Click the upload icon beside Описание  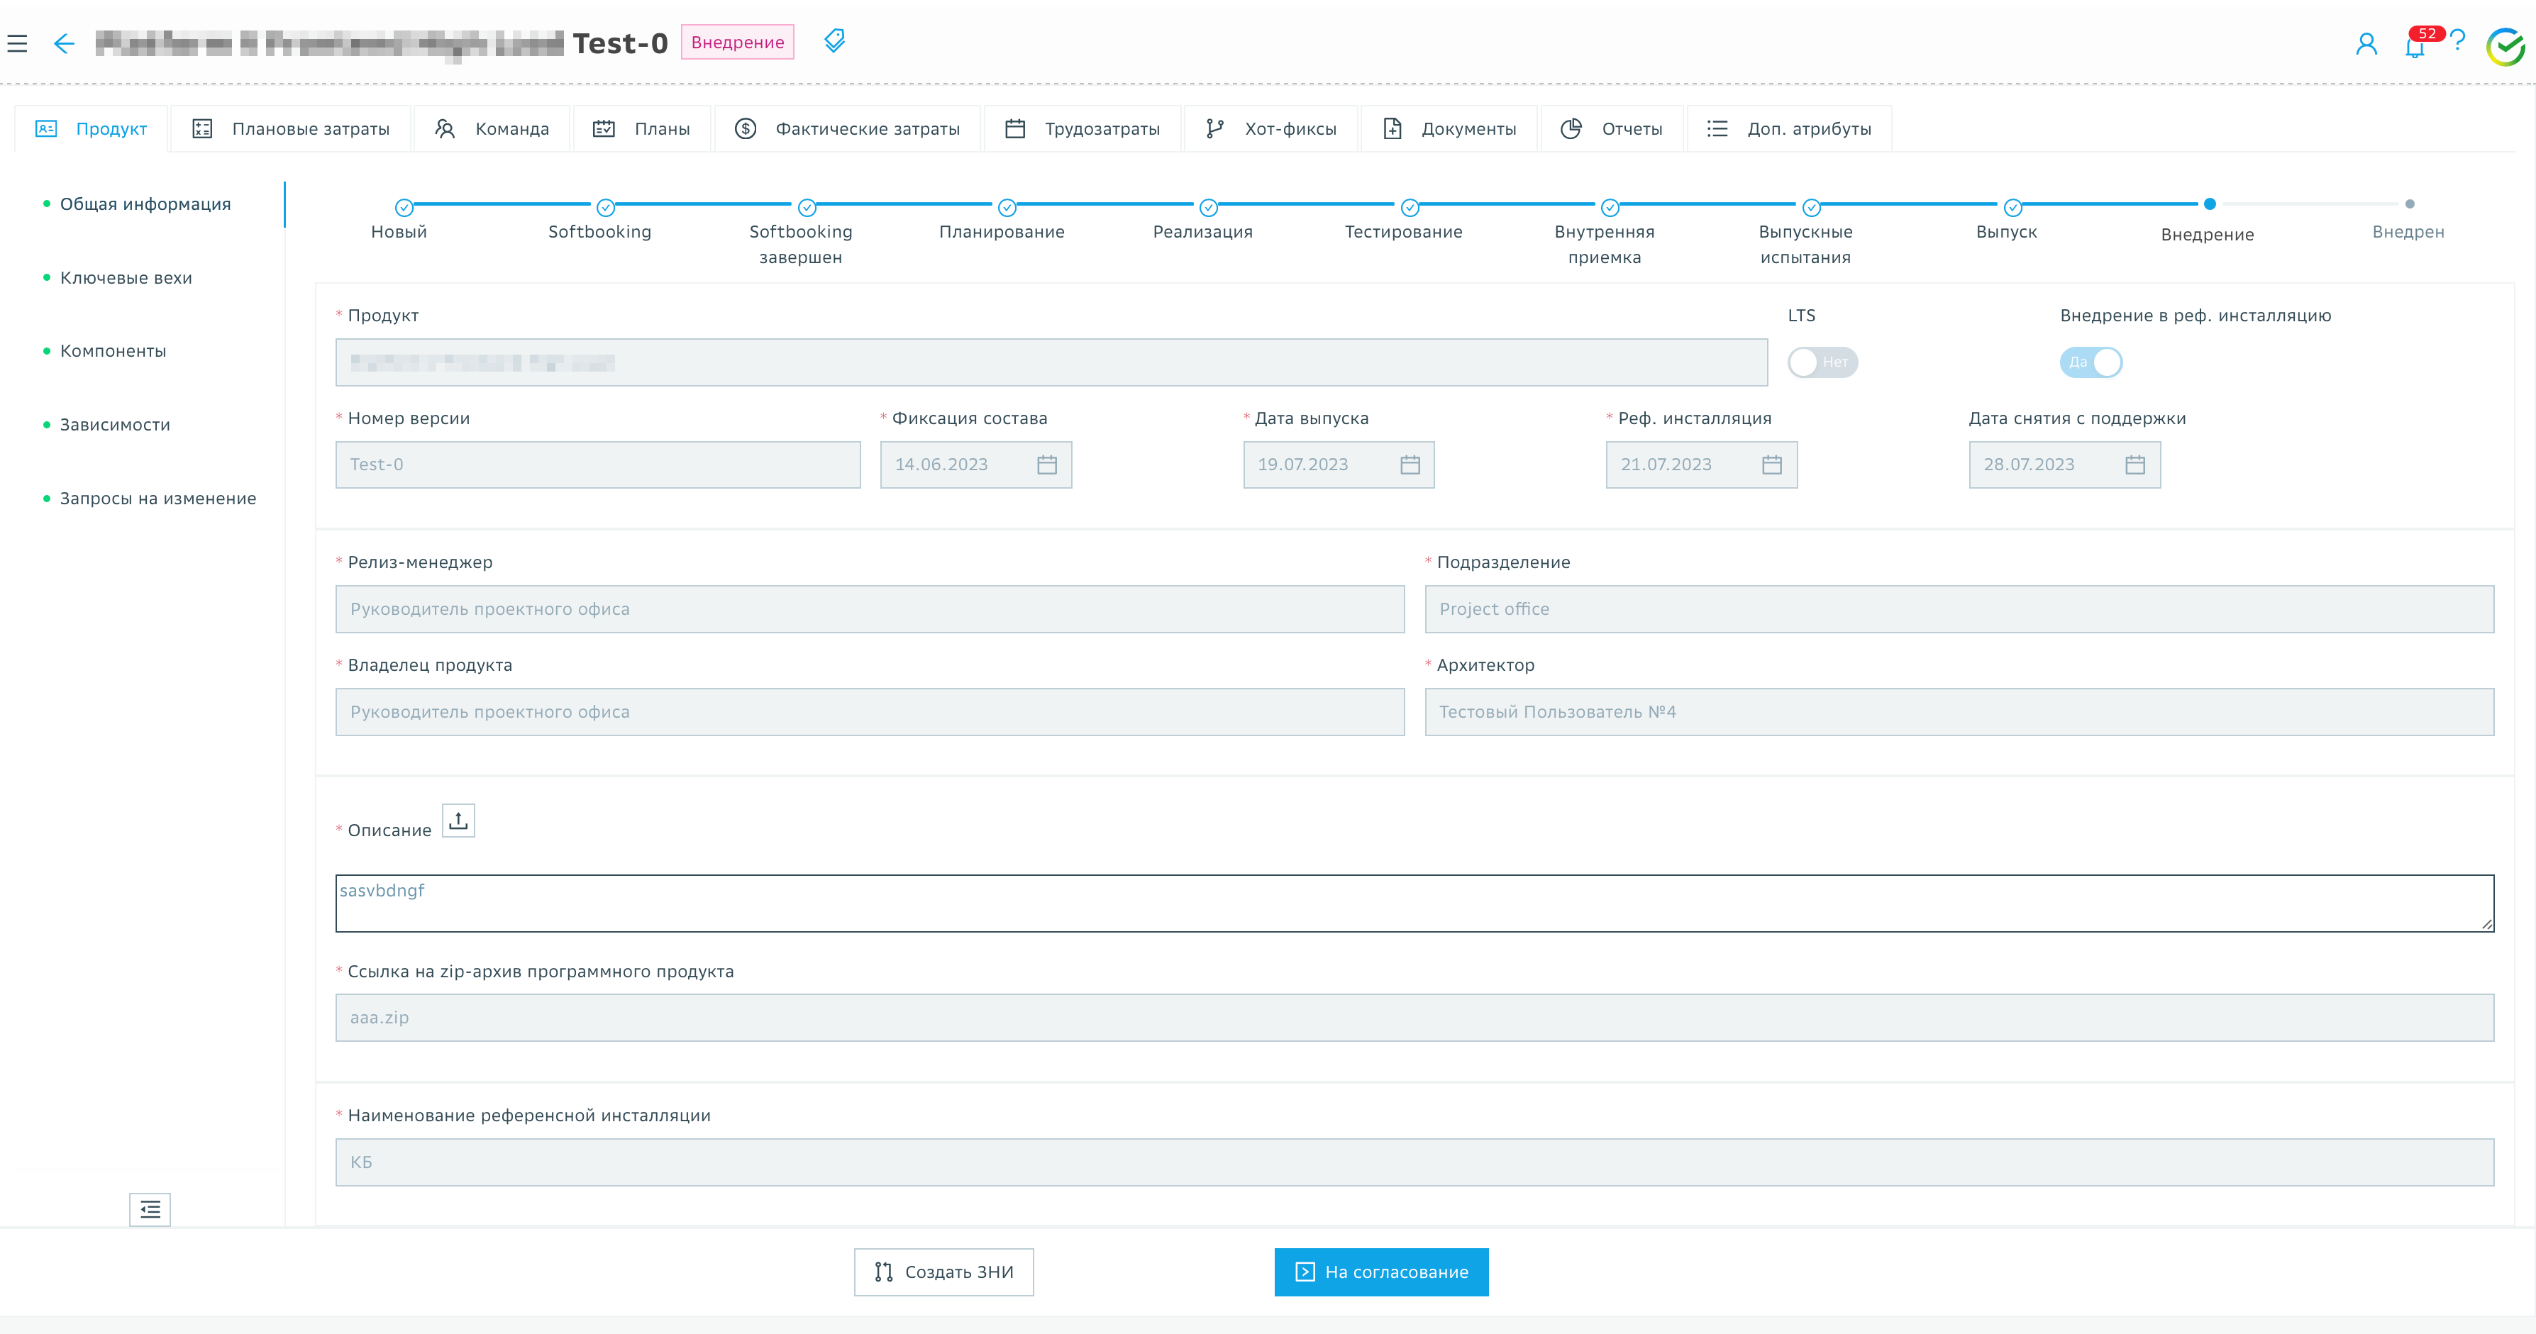click(458, 821)
